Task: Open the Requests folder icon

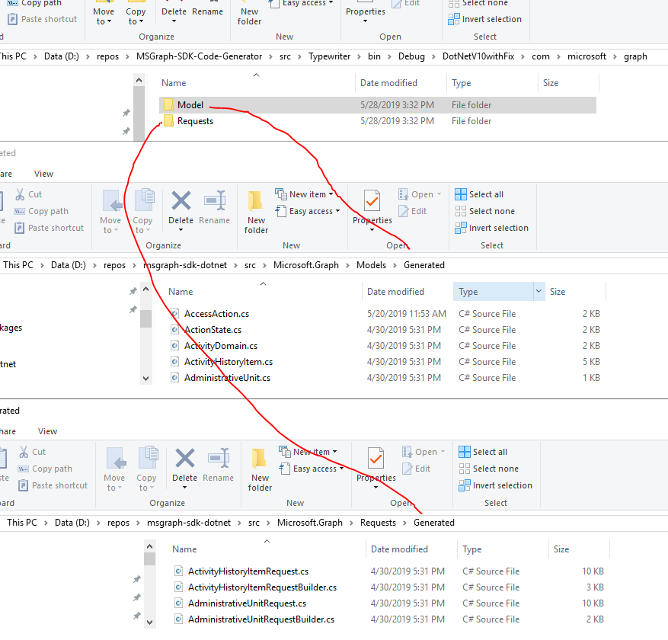Action: coord(168,121)
